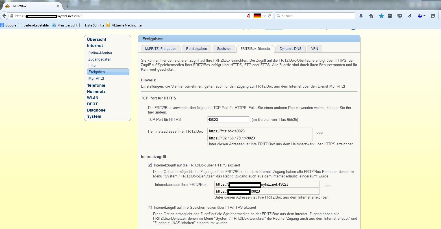Image resolution: width=441 pixels, height=229 pixels.
Task: Open the Meistbesucht bookmark folder
Action: point(64,25)
